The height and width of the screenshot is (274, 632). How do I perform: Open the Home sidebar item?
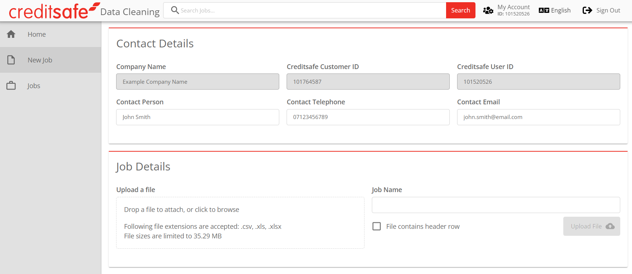(51, 34)
